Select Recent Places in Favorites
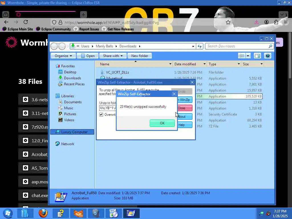Viewport: 292px width, 219px height. click(x=74, y=84)
